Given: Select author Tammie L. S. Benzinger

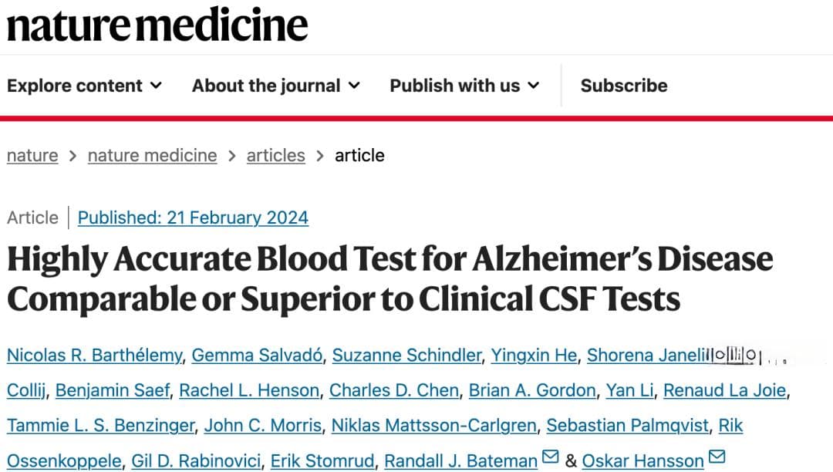Looking at the screenshot, I should coord(101,425).
